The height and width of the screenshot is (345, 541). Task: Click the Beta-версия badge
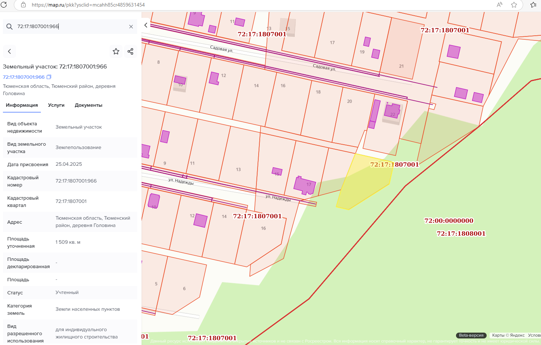471,335
